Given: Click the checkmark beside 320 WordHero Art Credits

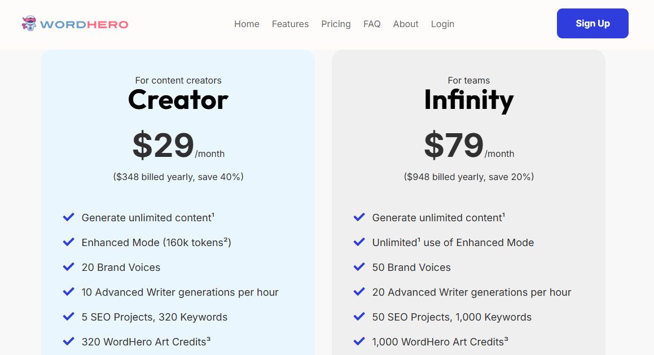Looking at the screenshot, I should click(69, 341).
